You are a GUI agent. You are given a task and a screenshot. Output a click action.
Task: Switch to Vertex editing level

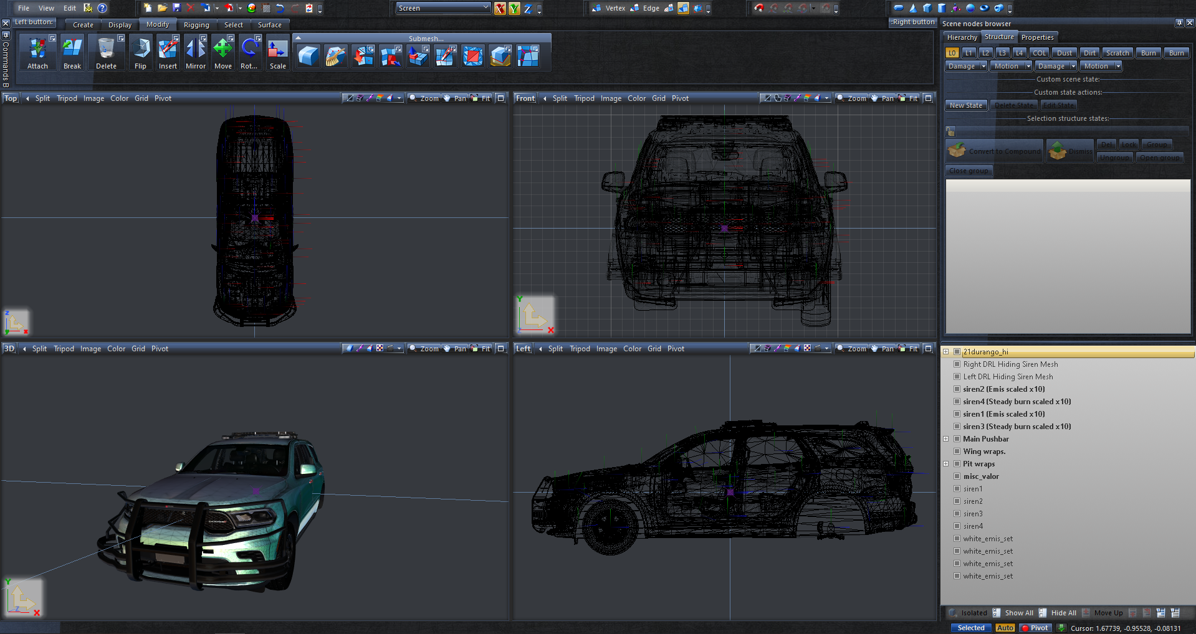coord(608,8)
